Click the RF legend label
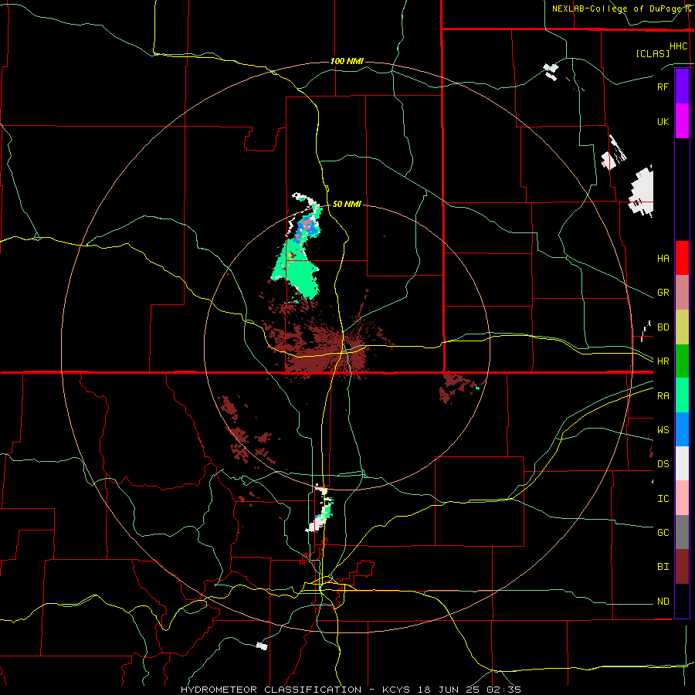This screenshot has height=695, width=695. coord(663,86)
